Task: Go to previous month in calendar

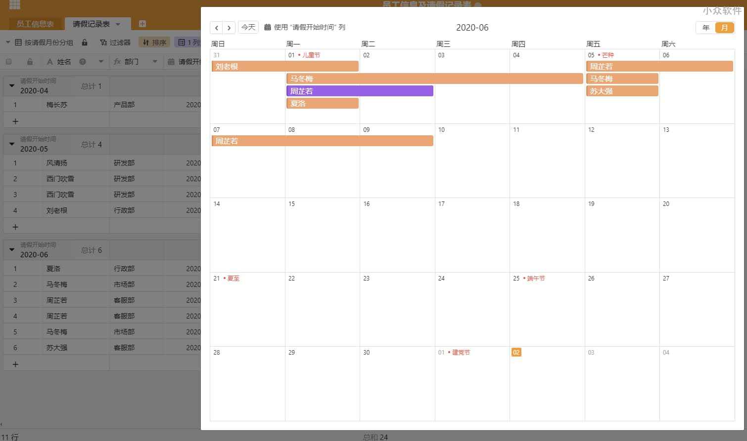Action: pos(217,28)
